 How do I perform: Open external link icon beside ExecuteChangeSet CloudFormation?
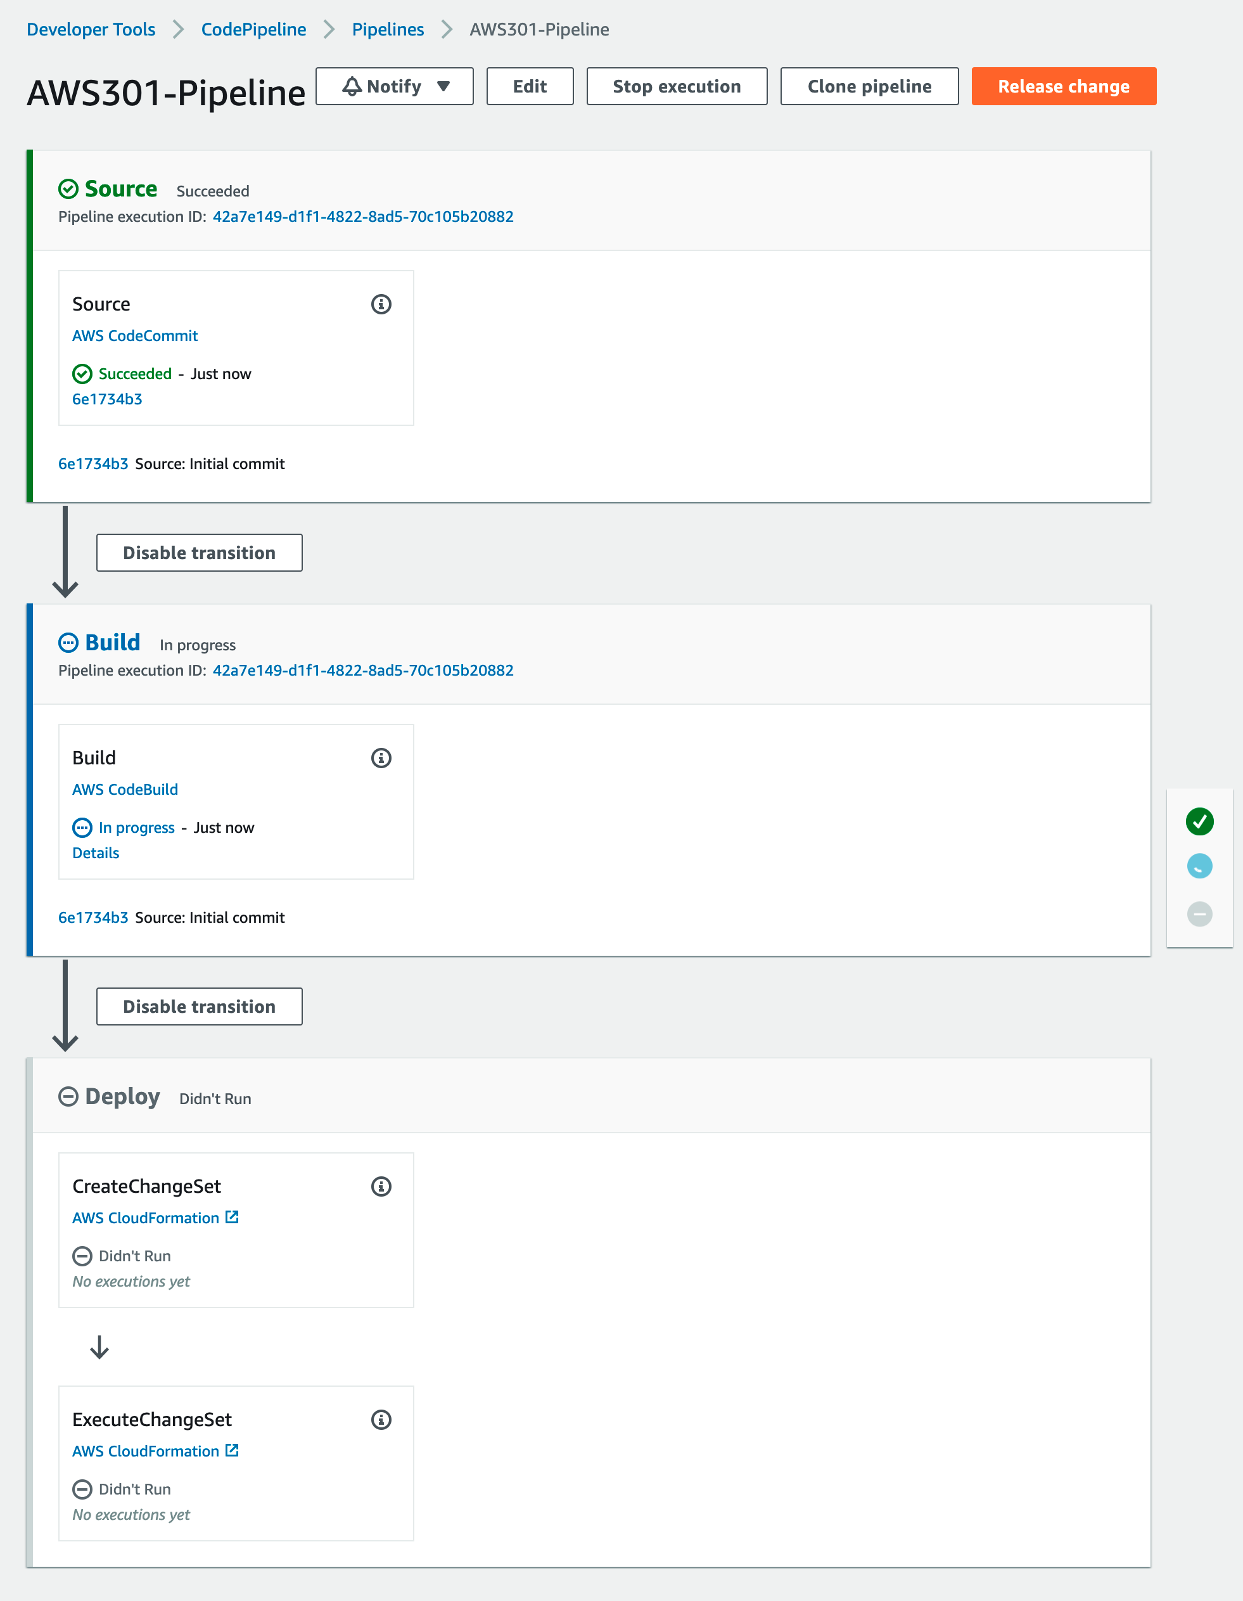[232, 1450]
